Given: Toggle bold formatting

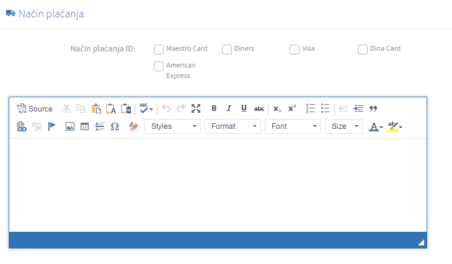Looking at the screenshot, I should tap(214, 108).
